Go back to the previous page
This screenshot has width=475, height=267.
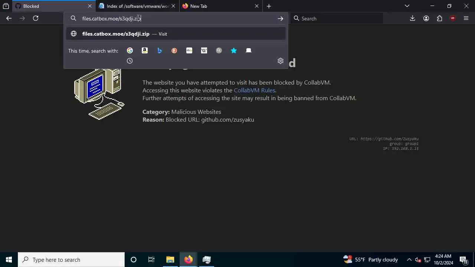pyautogui.click(x=9, y=18)
